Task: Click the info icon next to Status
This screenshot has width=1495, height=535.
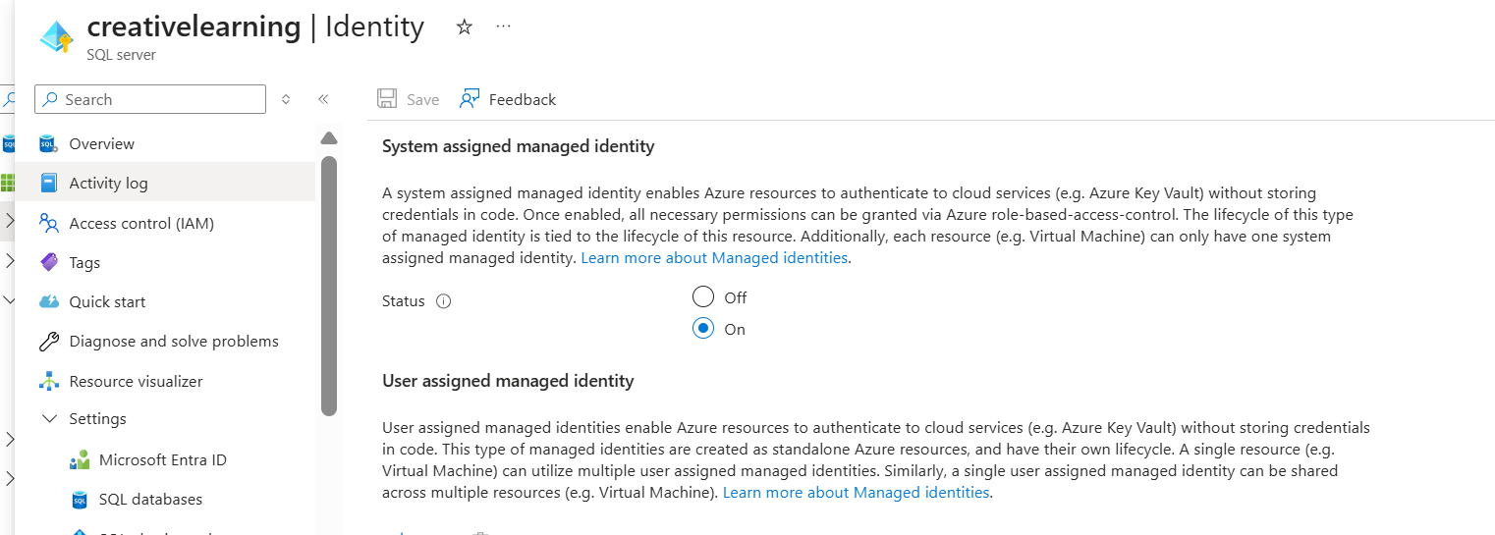Action: tap(443, 301)
